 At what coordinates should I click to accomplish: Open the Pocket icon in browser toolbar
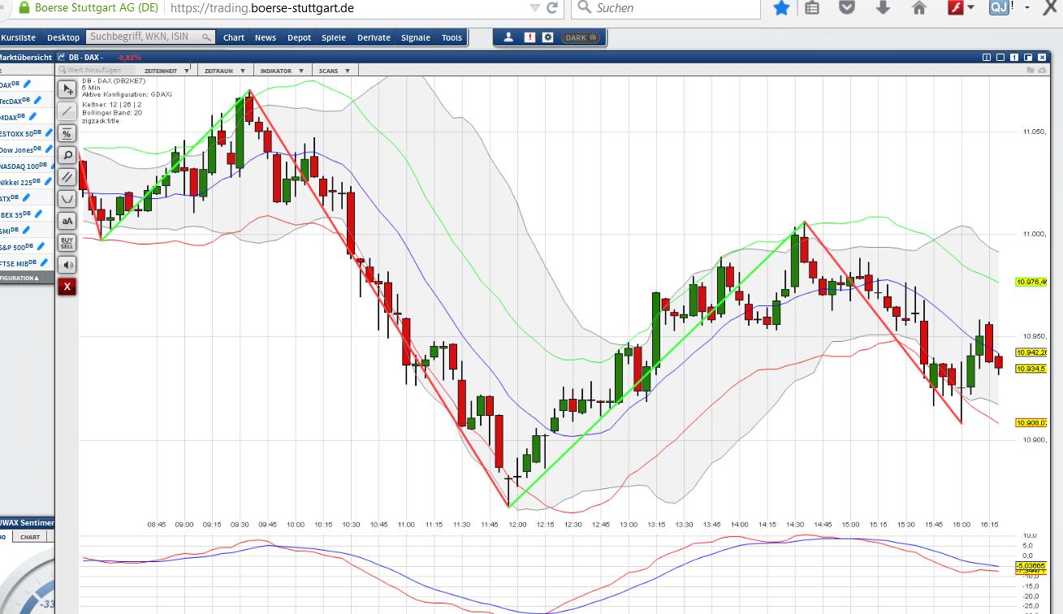point(847,8)
